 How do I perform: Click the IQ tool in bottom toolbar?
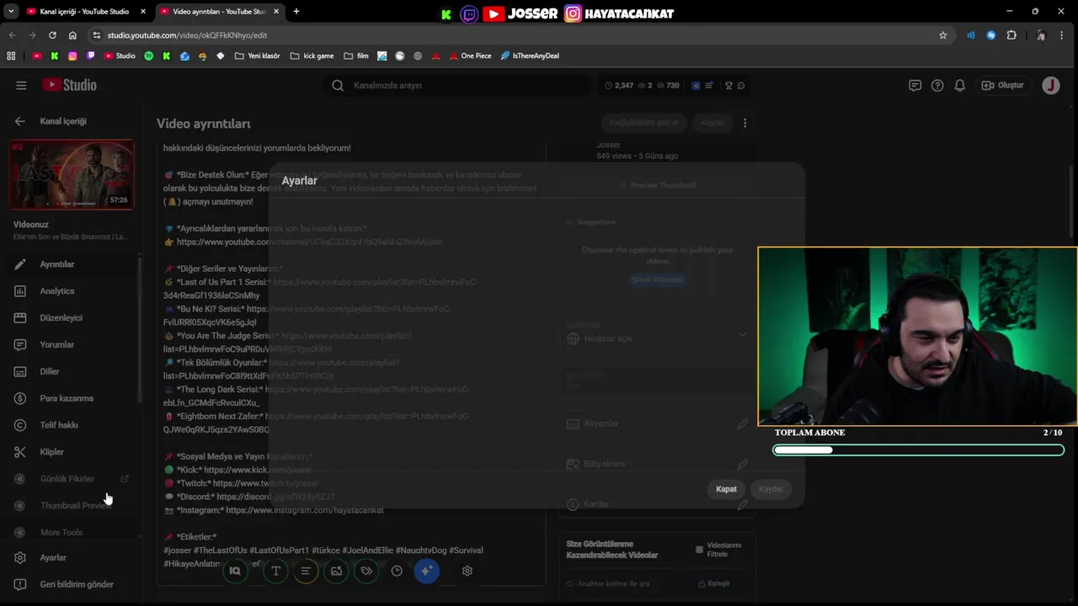235,571
